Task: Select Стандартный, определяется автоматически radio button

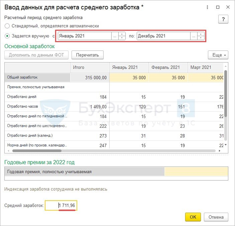Action: 7,26
